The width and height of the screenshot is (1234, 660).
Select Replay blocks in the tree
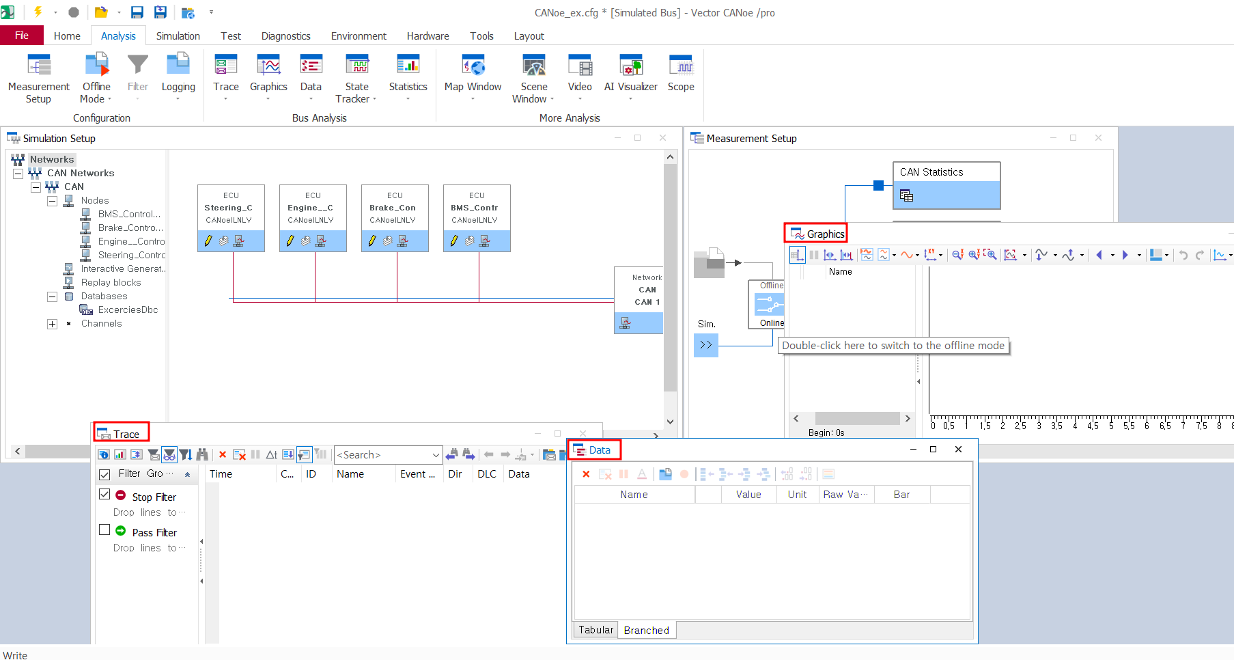[x=111, y=283]
